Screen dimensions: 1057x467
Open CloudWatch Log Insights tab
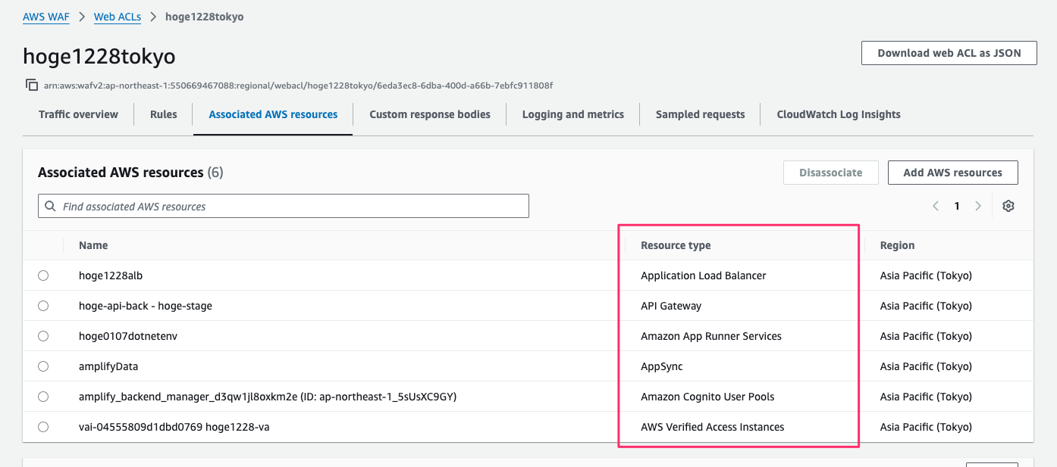click(838, 114)
